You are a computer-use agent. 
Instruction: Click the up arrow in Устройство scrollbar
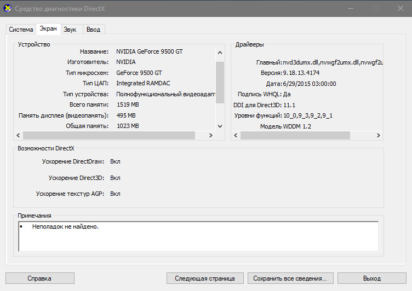(x=220, y=53)
